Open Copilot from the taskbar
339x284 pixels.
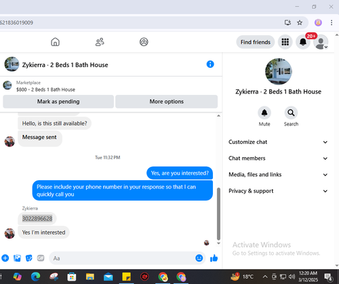tap(18, 277)
